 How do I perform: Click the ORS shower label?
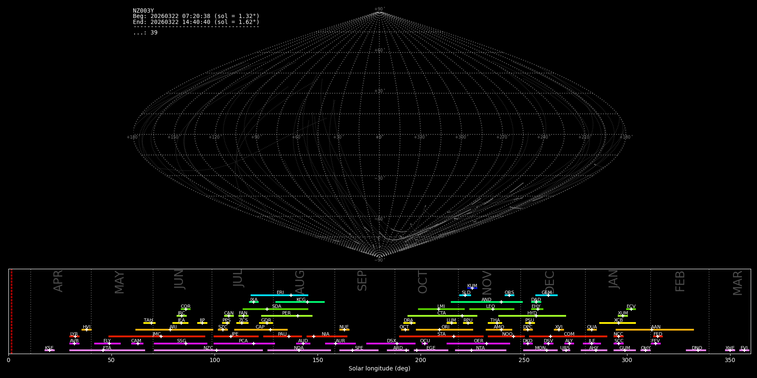509,293
